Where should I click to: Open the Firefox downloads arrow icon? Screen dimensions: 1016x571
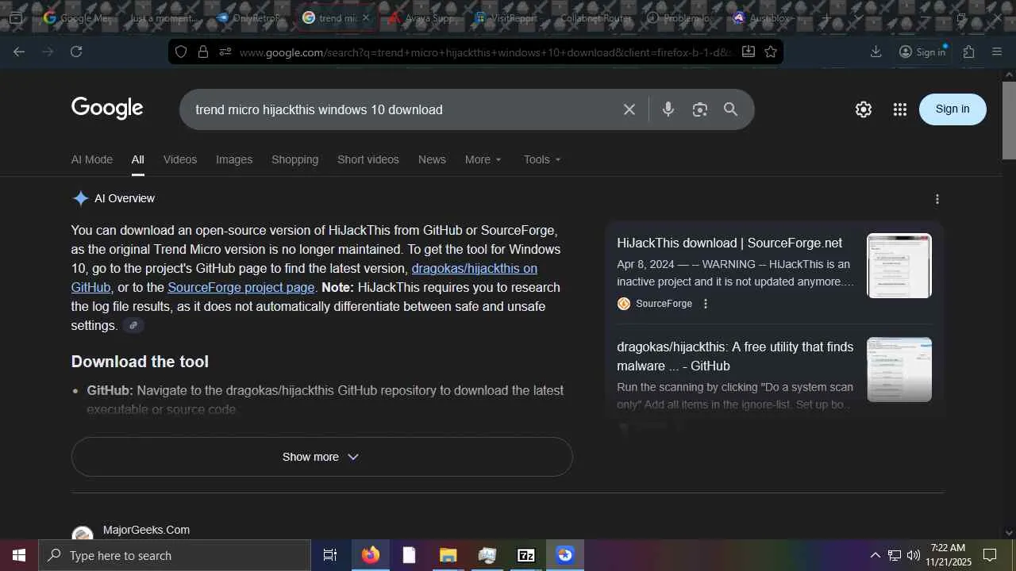(x=876, y=52)
